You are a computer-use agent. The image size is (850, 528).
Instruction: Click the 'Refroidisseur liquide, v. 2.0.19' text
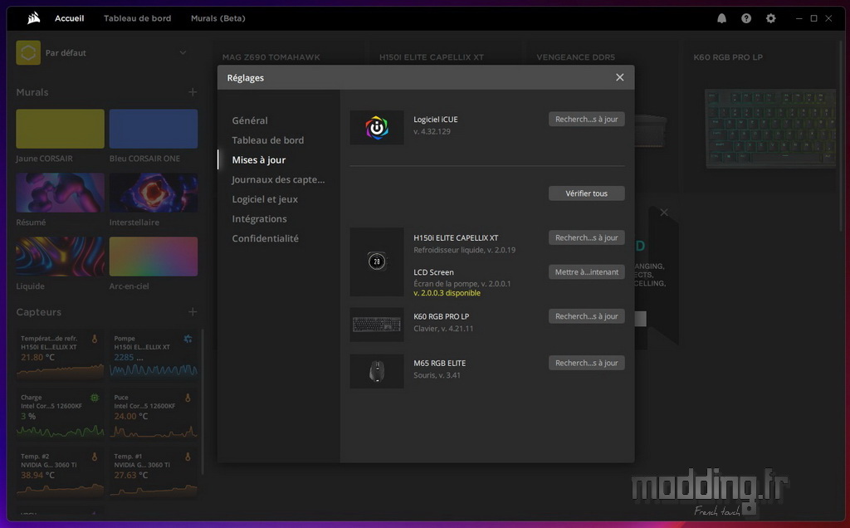pyautogui.click(x=465, y=250)
